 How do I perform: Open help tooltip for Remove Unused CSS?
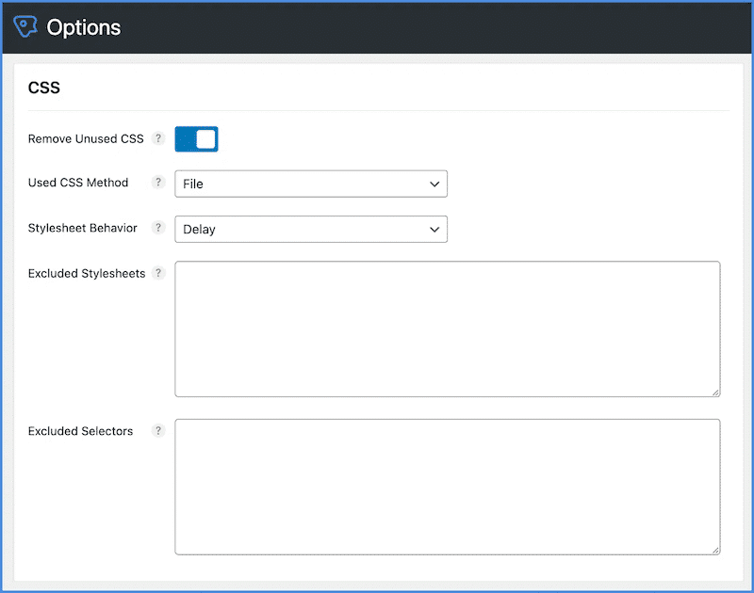(x=158, y=139)
